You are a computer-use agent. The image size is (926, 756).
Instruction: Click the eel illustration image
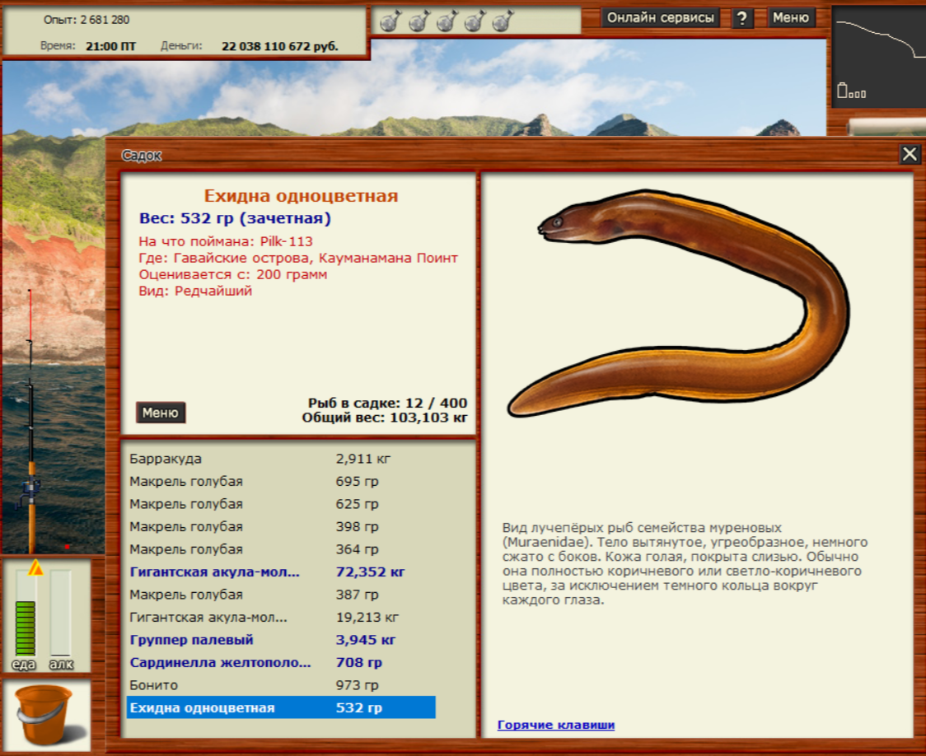pos(692,305)
